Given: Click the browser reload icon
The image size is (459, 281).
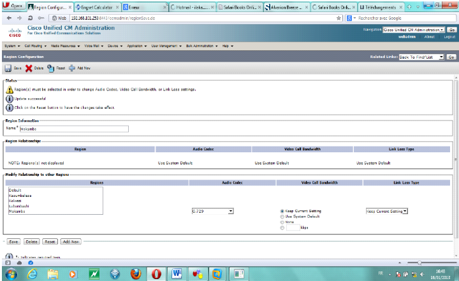Looking at the screenshot, I should (x=30, y=18).
